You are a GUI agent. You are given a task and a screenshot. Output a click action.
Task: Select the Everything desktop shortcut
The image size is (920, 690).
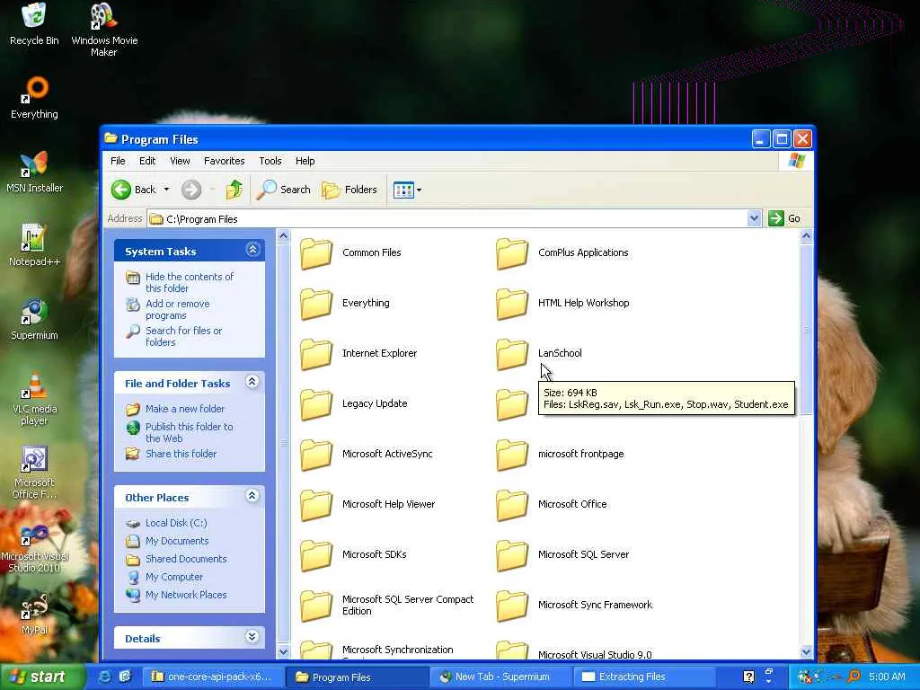[x=34, y=97]
